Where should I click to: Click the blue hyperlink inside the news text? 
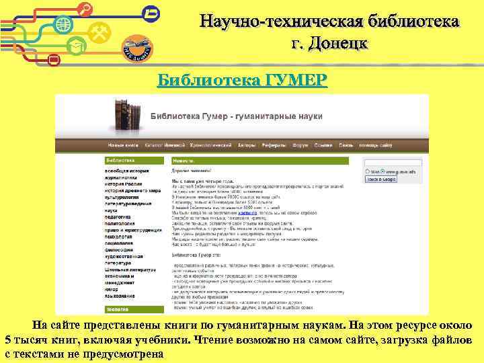tap(247, 213)
